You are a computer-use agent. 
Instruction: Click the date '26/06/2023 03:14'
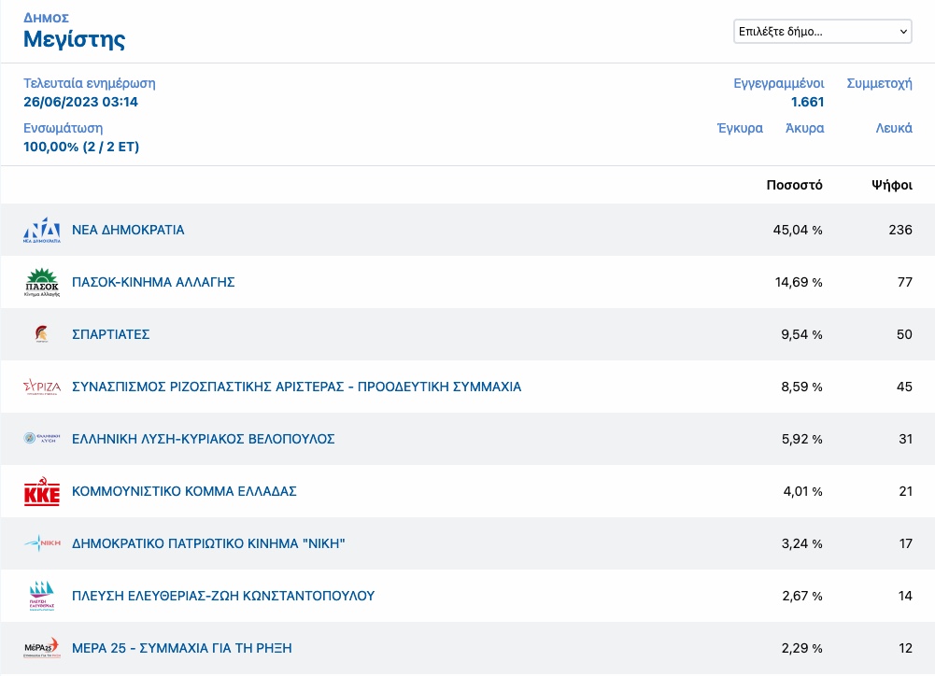coord(80,102)
